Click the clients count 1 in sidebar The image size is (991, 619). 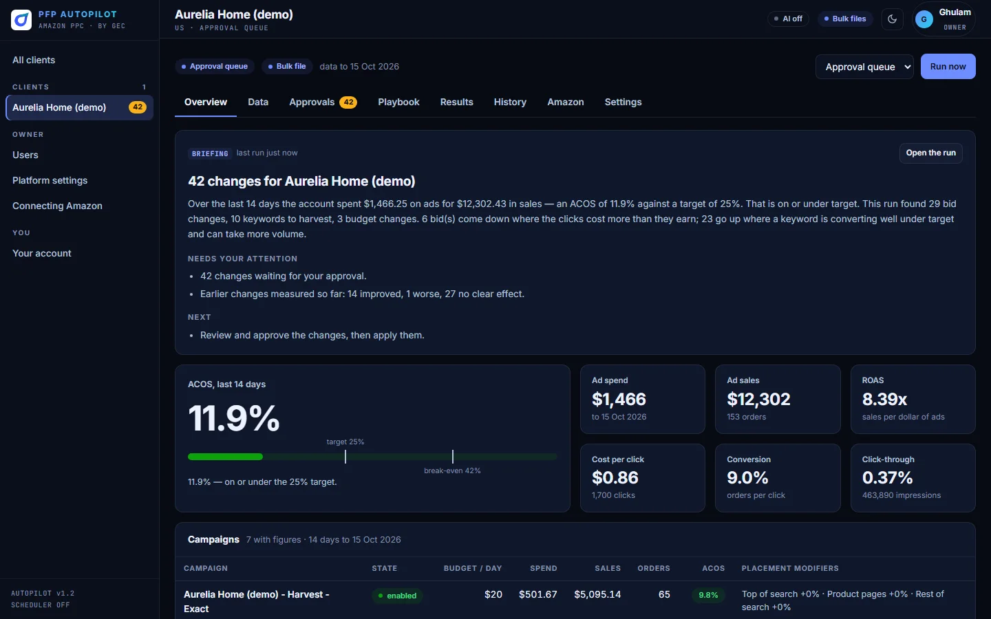[144, 87]
